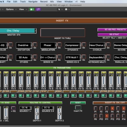Image resolution: width=127 pixels, height=127 pixels.
Task: Open the File menu
Action: 9,2
